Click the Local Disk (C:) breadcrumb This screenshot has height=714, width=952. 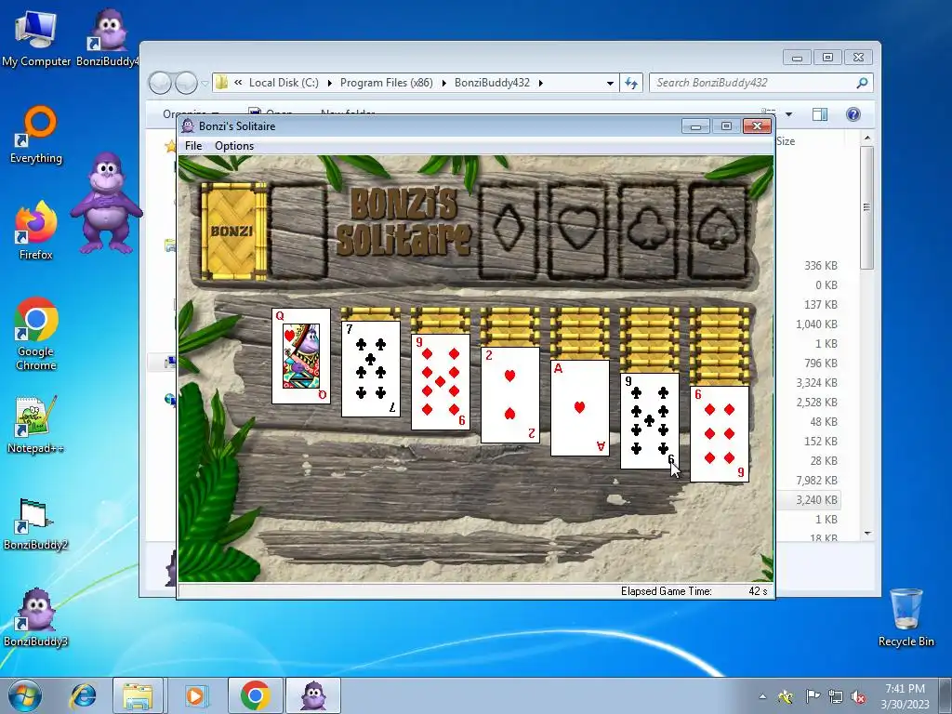284,83
